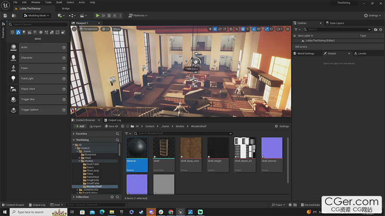Open the Build menu
Image resolution: width=385 pixels, height=216 pixels.
59,2
